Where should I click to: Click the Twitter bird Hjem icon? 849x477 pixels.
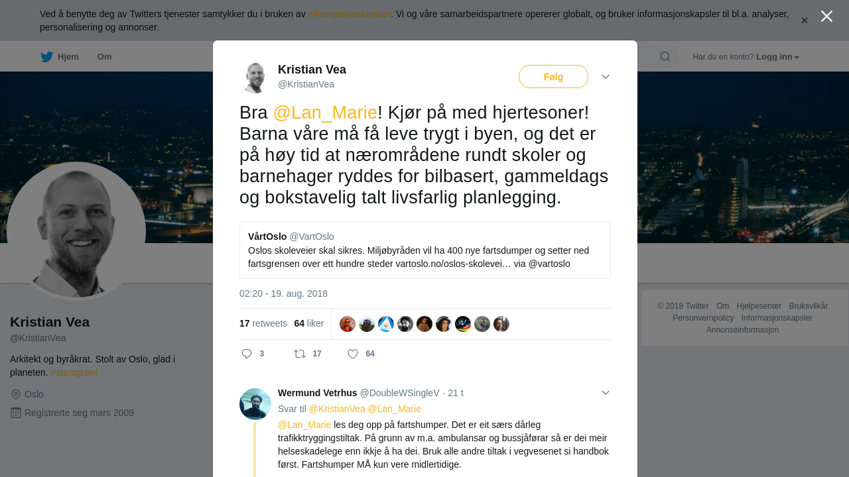[x=46, y=57]
